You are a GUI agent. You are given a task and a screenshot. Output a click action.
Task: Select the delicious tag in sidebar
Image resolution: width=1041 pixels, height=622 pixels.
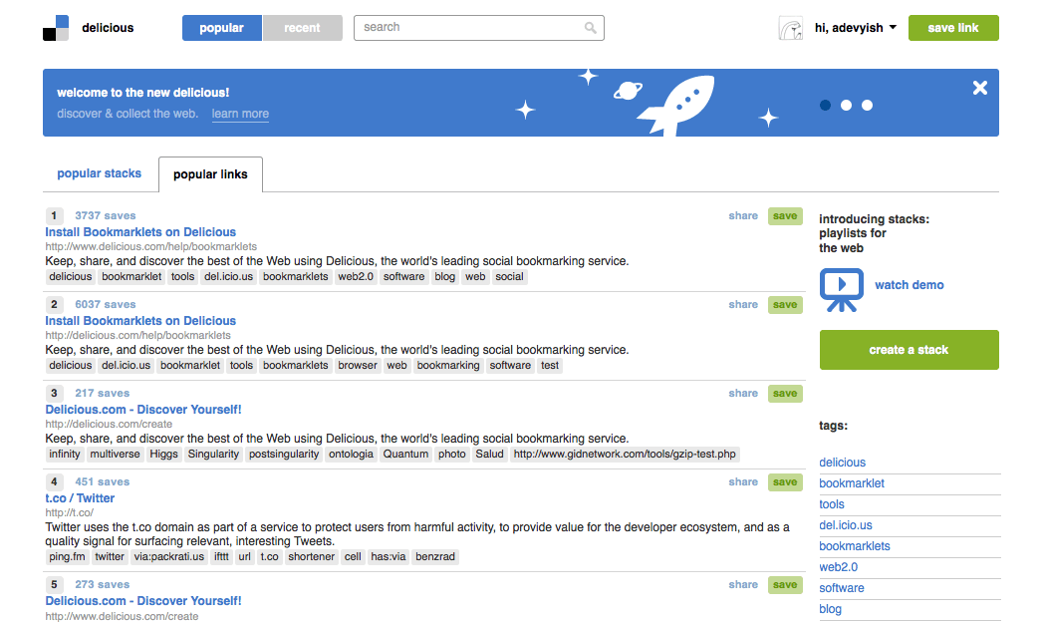point(843,463)
